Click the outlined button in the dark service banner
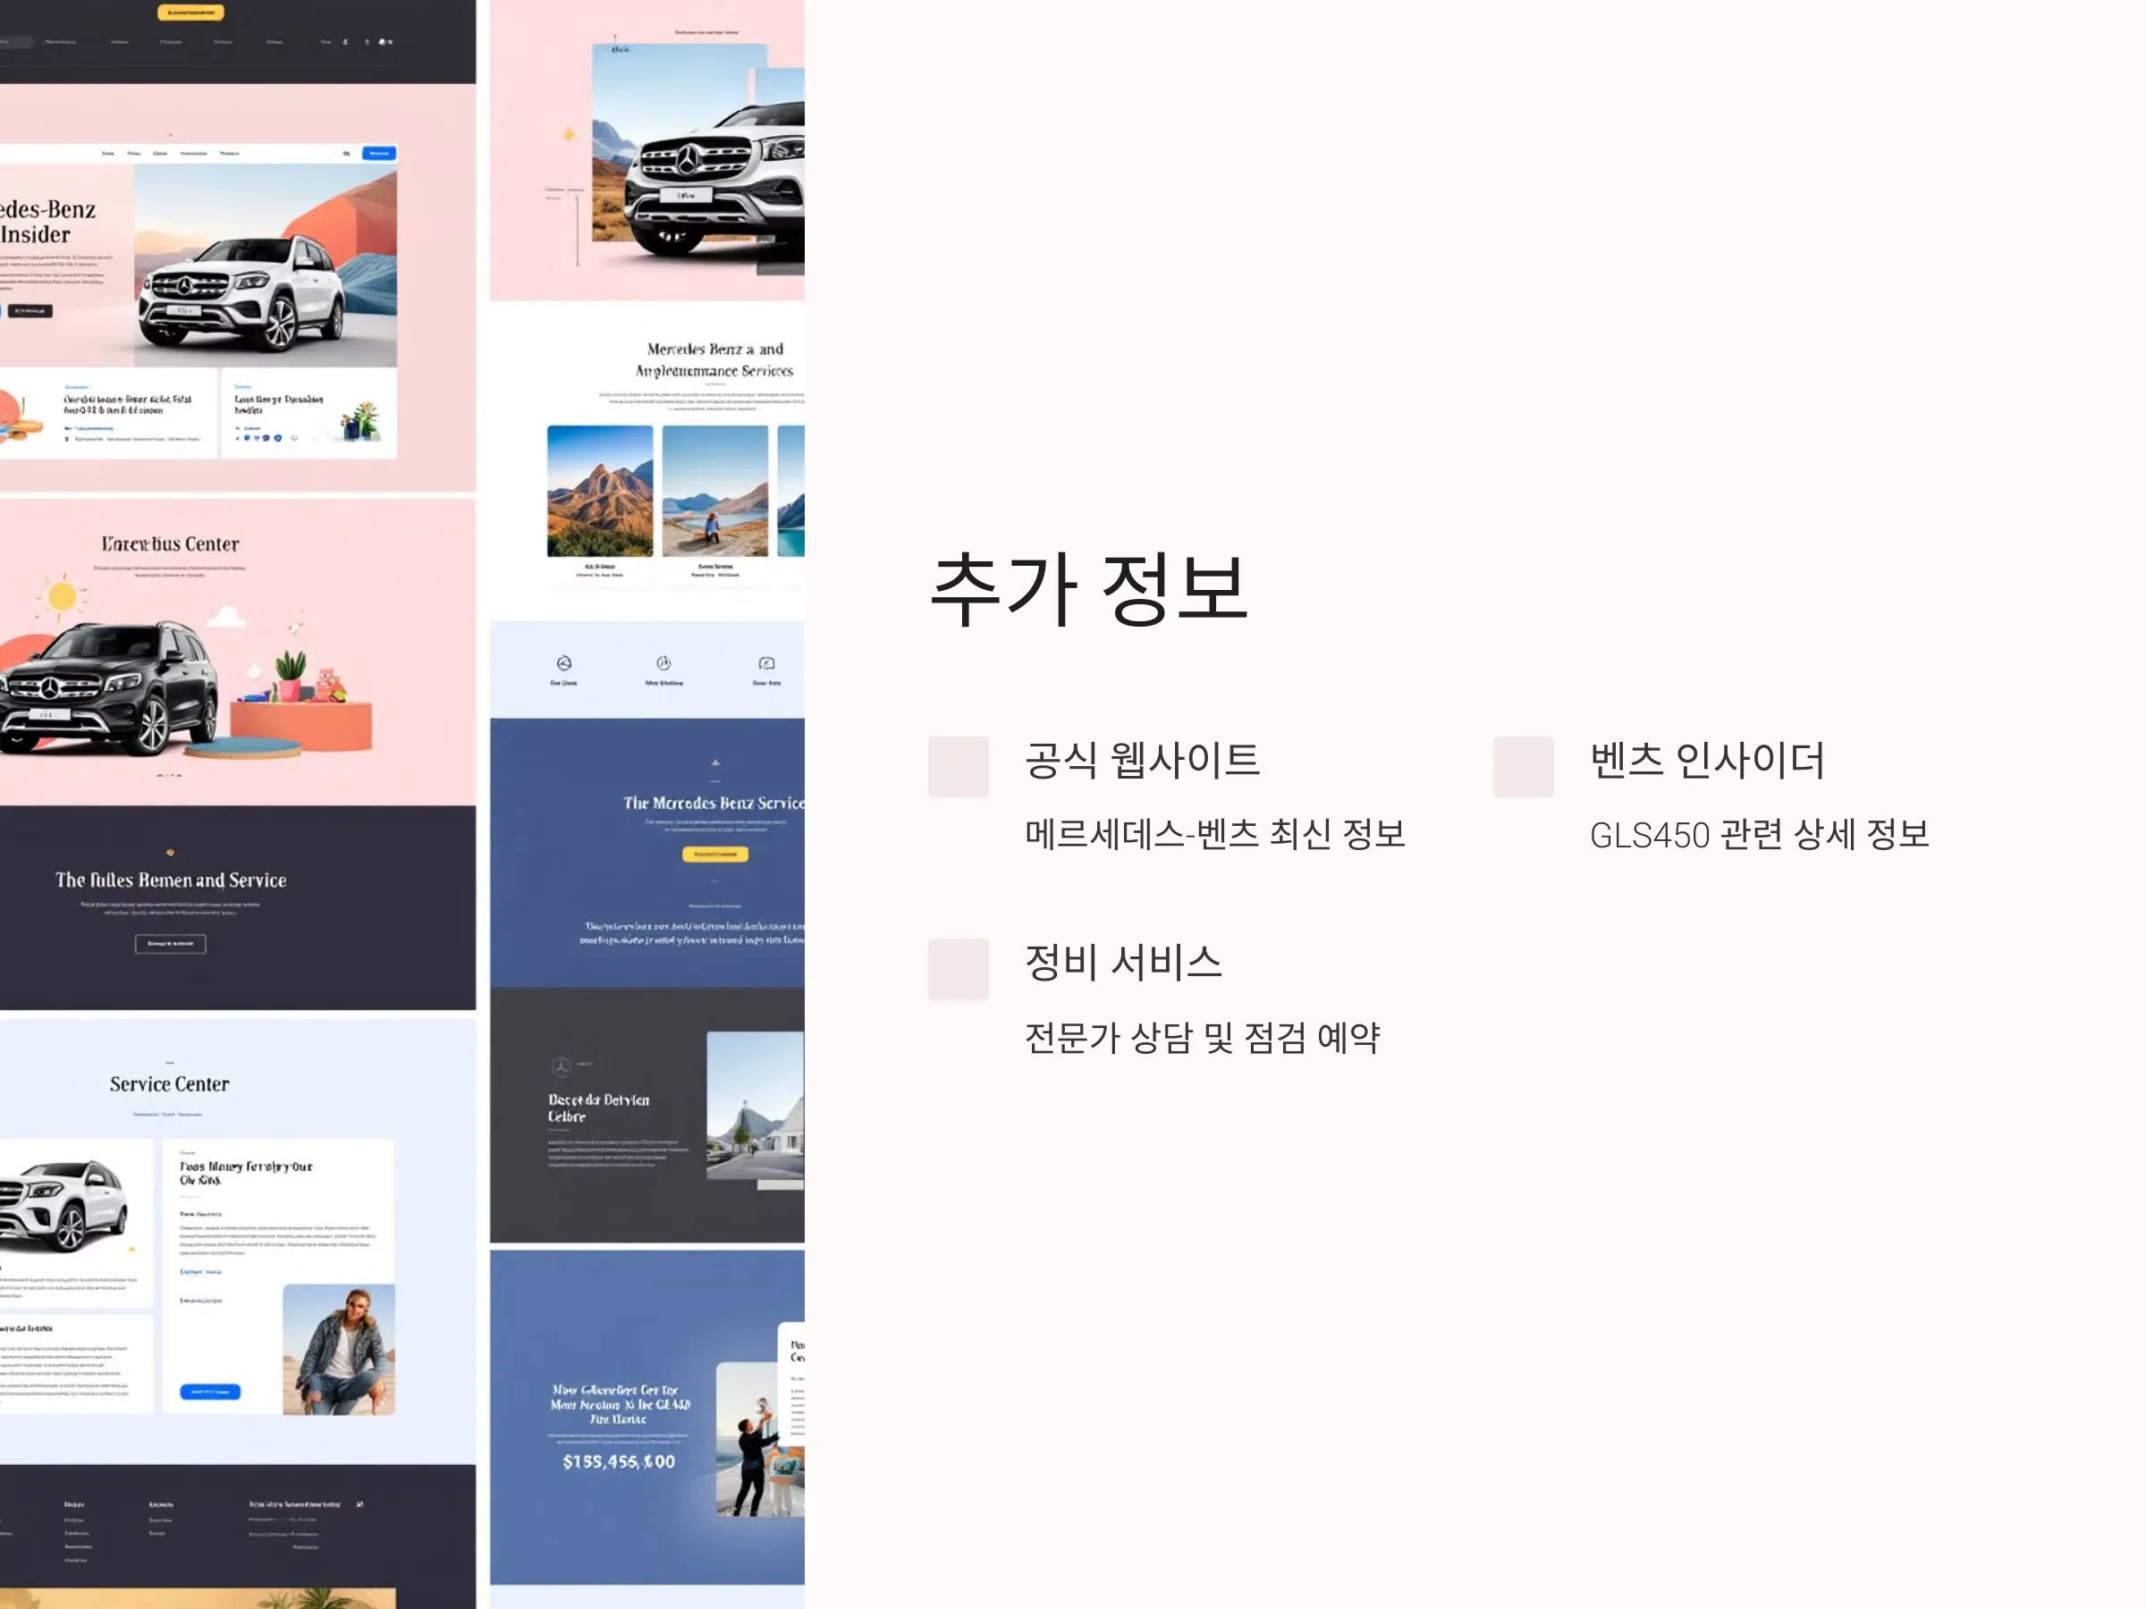The image size is (2146, 1609). point(170,944)
